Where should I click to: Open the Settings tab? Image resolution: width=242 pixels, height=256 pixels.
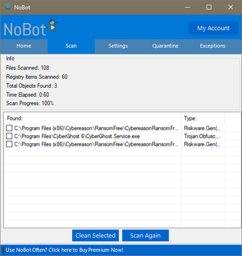[x=118, y=46]
